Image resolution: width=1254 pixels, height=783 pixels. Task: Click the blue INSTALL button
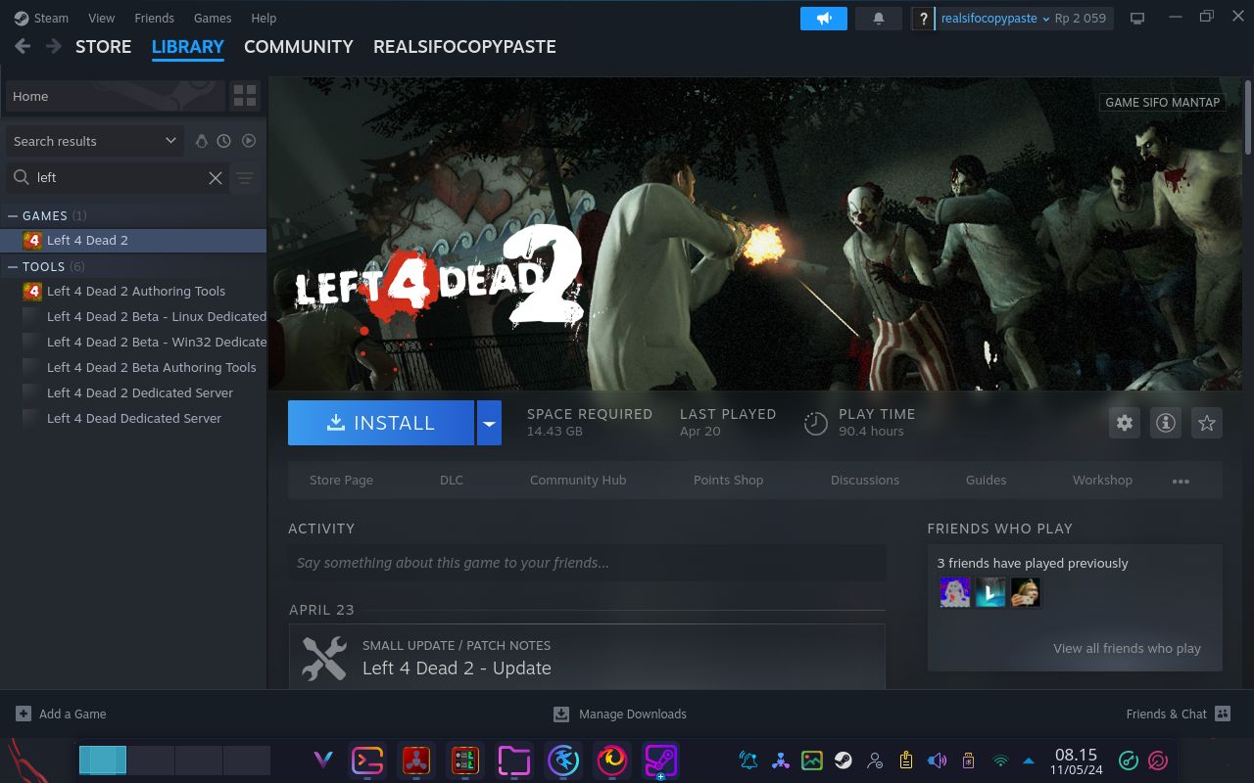point(381,423)
